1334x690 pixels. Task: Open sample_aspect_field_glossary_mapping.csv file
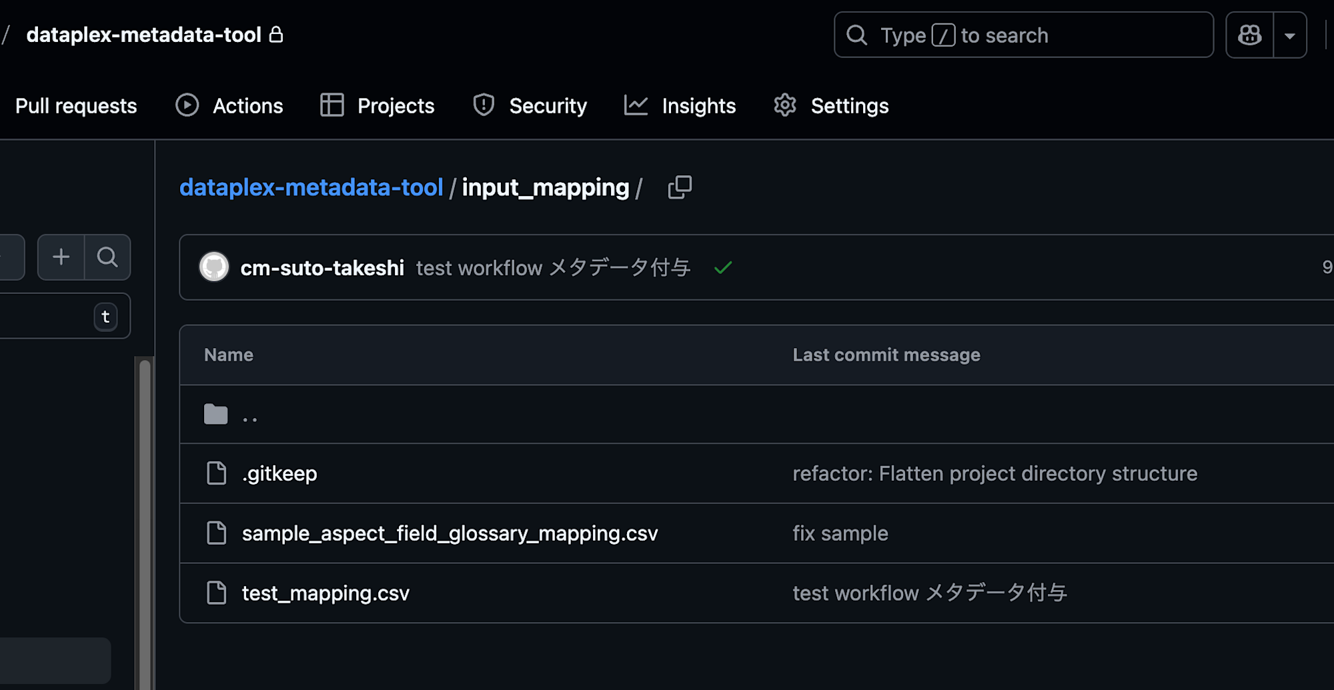pos(450,533)
